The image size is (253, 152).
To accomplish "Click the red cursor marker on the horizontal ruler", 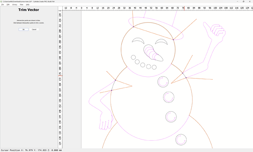I will [x=184, y=8].
